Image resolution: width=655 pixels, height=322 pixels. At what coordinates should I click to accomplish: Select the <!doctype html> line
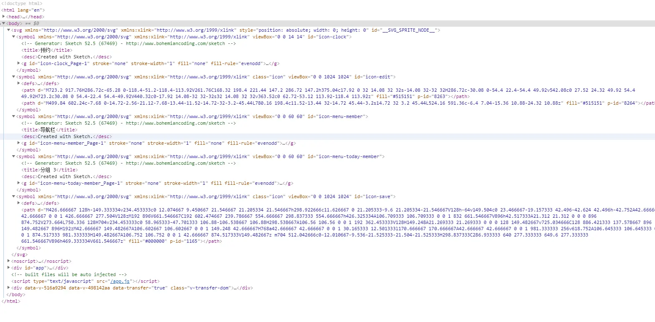tap(22, 3)
